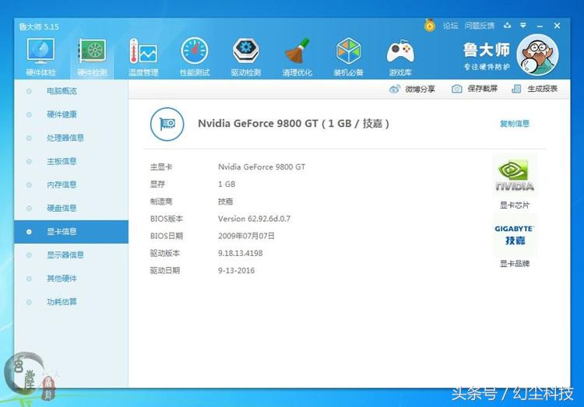Image resolution: width=584 pixels, height=407 pixels.
Task: Open the 清理优化 cleanup broom icon
Action: [x=297, y=54]
